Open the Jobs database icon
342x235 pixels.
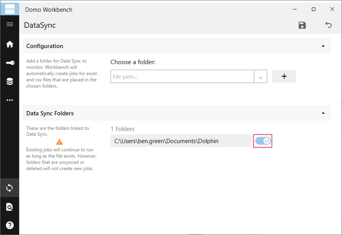point(9,81)
